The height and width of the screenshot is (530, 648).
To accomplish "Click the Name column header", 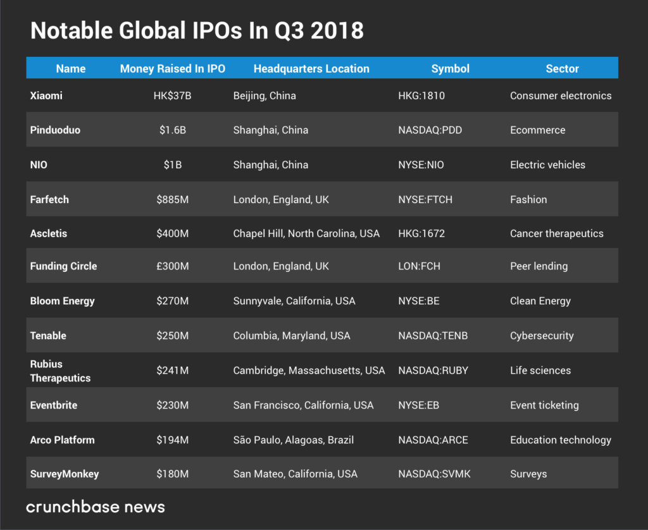I will point(70,68).
